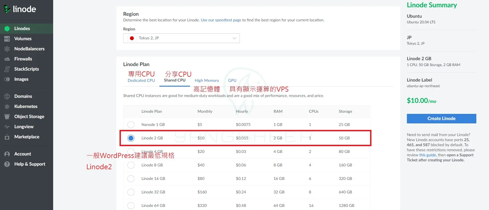
Task: Click the Japan flag in Region selector
Action: [x=132, y=38]
